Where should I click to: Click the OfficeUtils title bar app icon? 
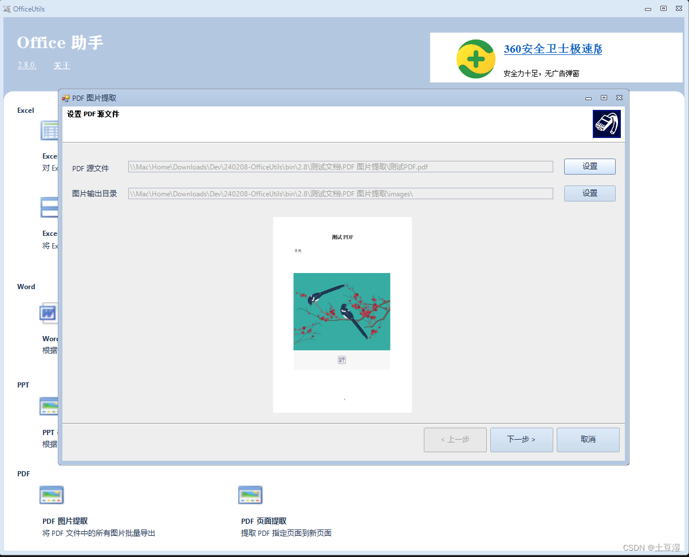coord(7,9)
